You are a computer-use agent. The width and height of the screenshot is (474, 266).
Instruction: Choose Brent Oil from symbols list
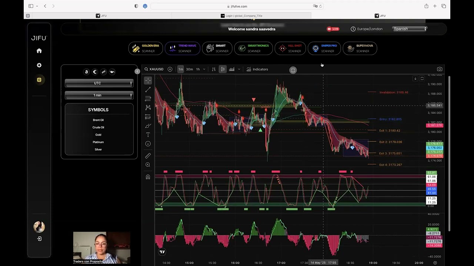click(98, 120)
